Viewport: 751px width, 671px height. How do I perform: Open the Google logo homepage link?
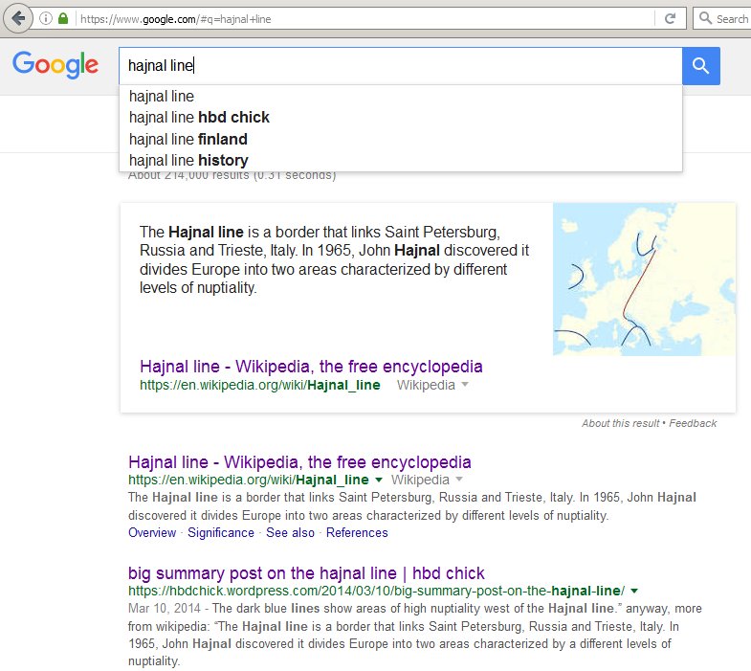(x=55, y=65)
